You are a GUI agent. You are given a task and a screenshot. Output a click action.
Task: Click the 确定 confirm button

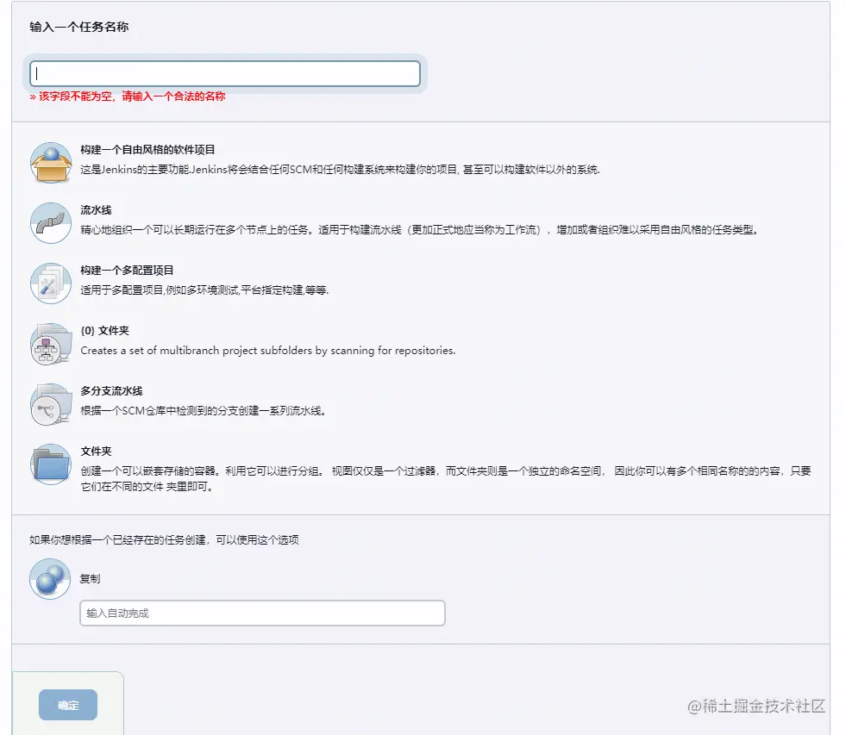click(67, 704)
